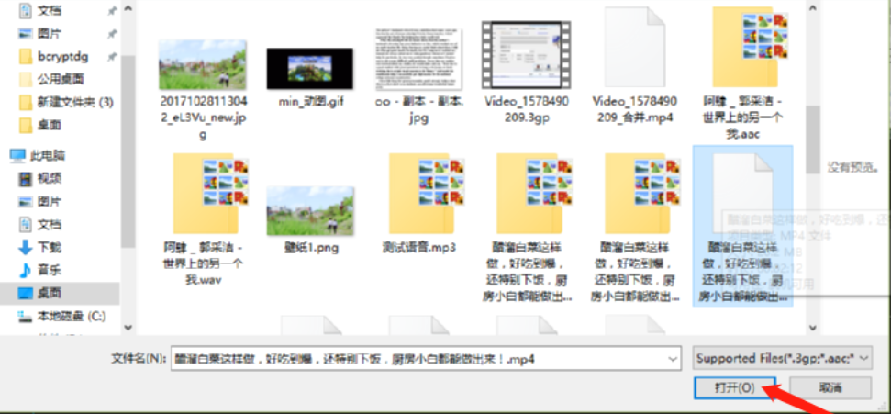Select oo - 副本 - 副本.jpg file

coord(418,75)
